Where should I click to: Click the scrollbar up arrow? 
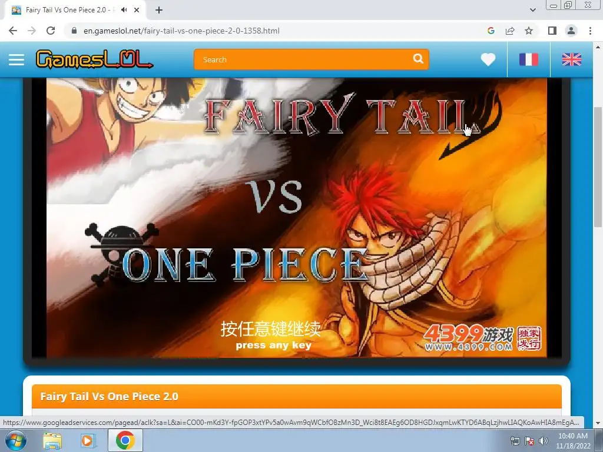pos(598,46)
